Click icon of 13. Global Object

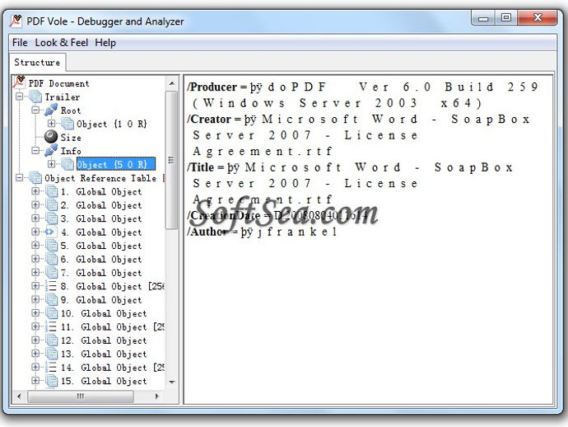click(51, 354)
